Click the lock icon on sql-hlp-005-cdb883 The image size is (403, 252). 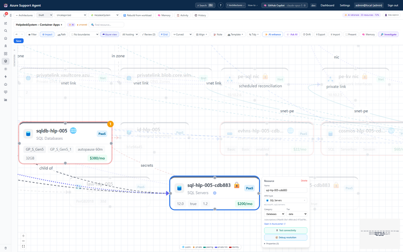pos(237,185)
